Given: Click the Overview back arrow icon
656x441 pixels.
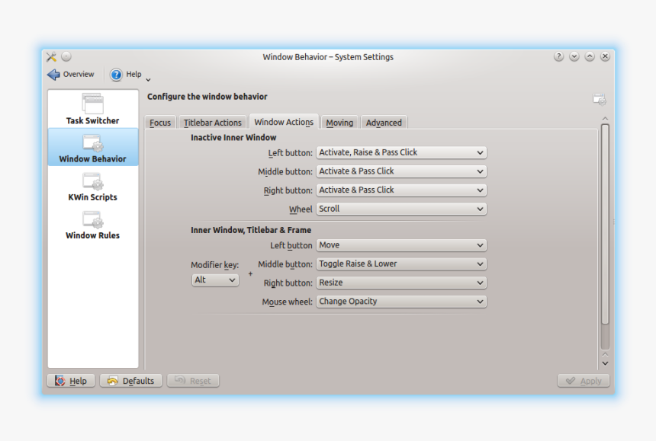Looking at the screenshot, I should coord(53,75).
